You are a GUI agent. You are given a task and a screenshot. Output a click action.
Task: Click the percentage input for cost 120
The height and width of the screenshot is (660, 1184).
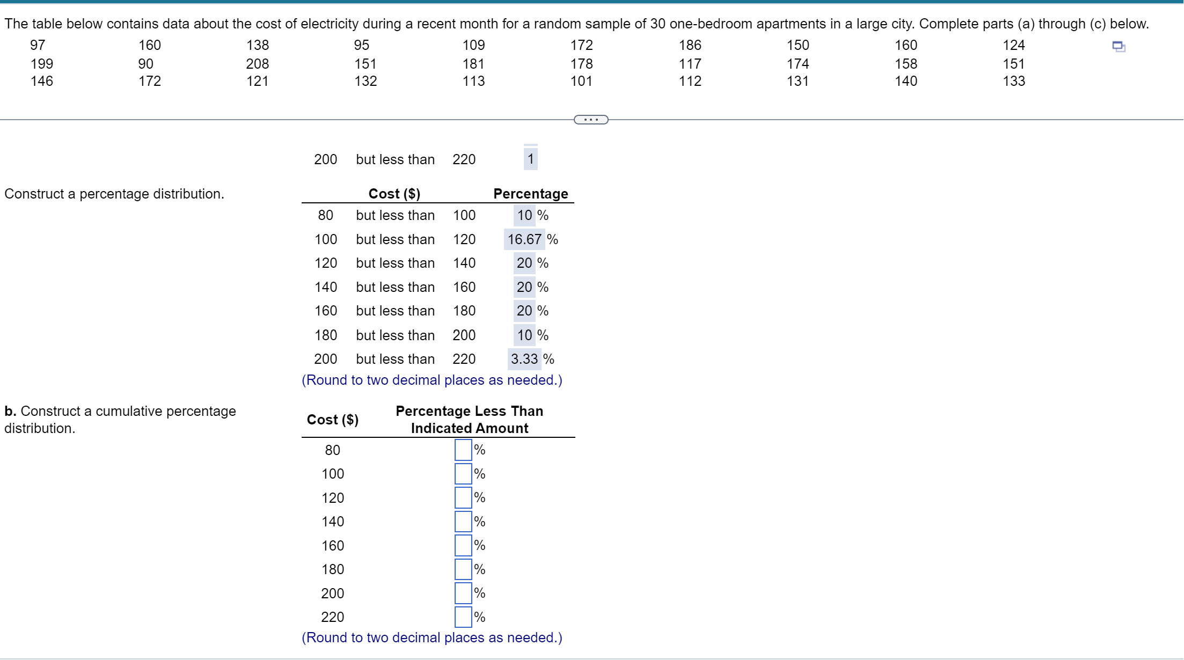point(463,497)
